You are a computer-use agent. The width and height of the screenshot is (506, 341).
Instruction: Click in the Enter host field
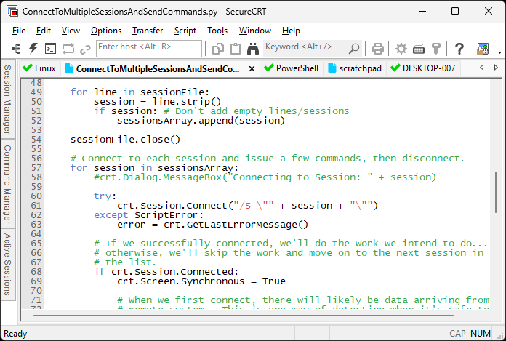(148, 48)
